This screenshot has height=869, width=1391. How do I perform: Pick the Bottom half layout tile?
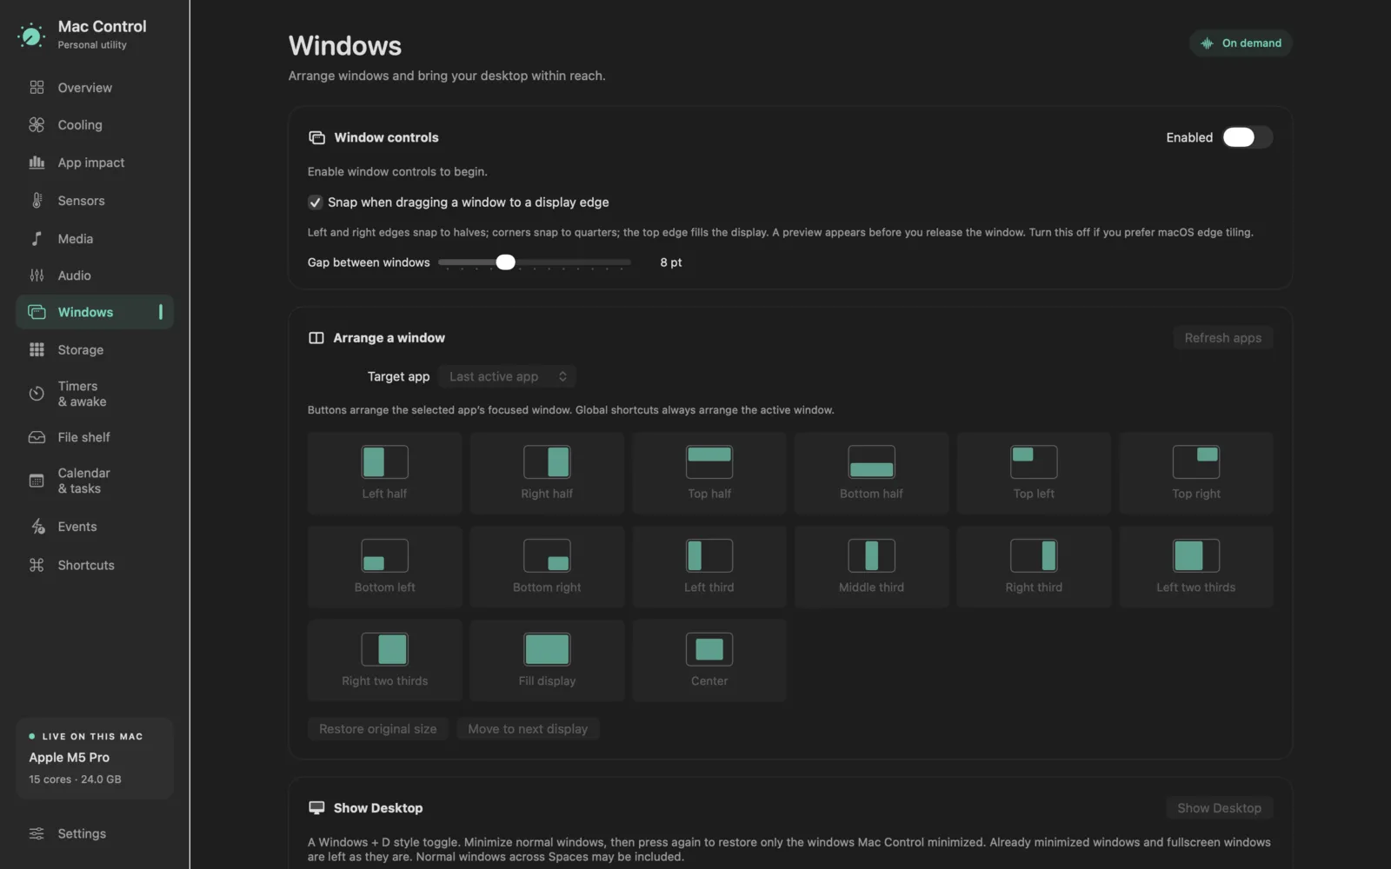coord(871,473)
